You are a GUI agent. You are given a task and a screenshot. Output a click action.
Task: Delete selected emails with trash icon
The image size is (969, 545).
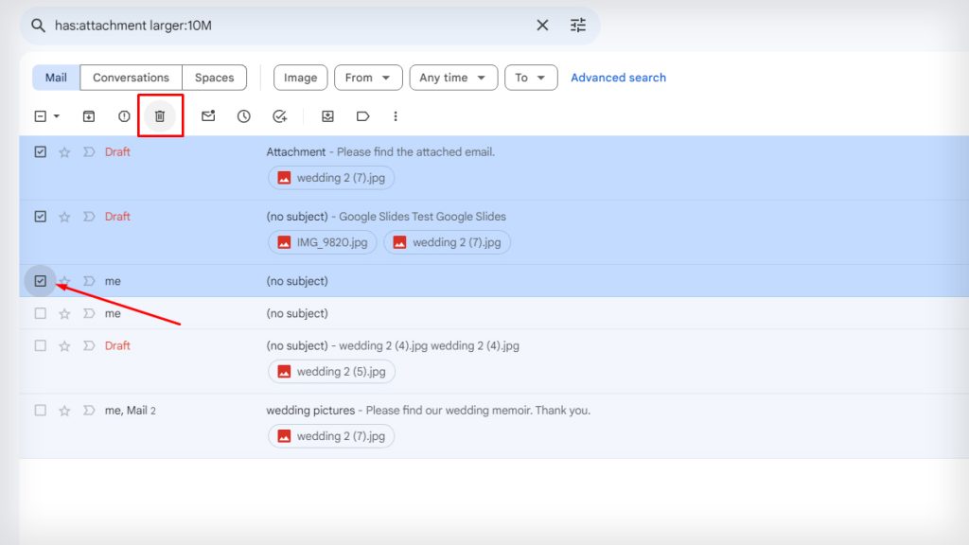(x=159, y=115)
